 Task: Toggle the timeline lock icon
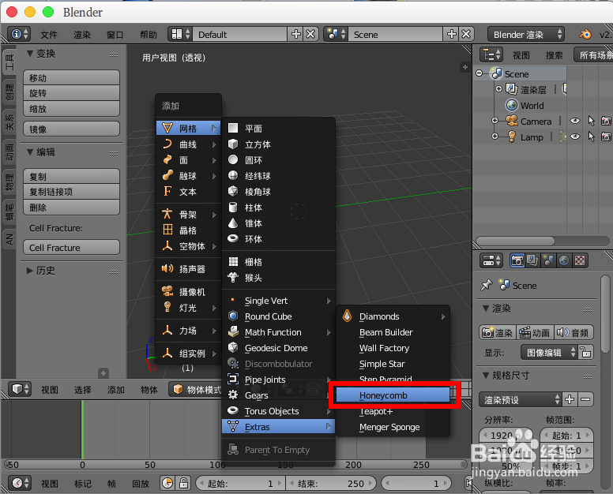[x=184, y=484]
